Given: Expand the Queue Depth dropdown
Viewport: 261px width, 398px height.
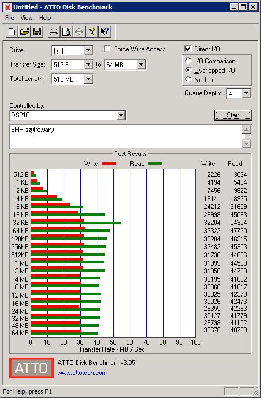Looking at the screenshot, I should 246,93.
